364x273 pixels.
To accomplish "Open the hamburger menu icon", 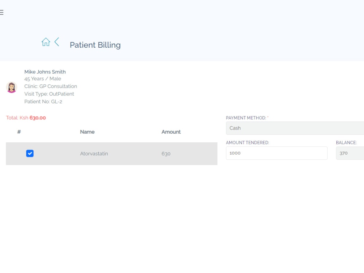I will (x=1, y=12).
